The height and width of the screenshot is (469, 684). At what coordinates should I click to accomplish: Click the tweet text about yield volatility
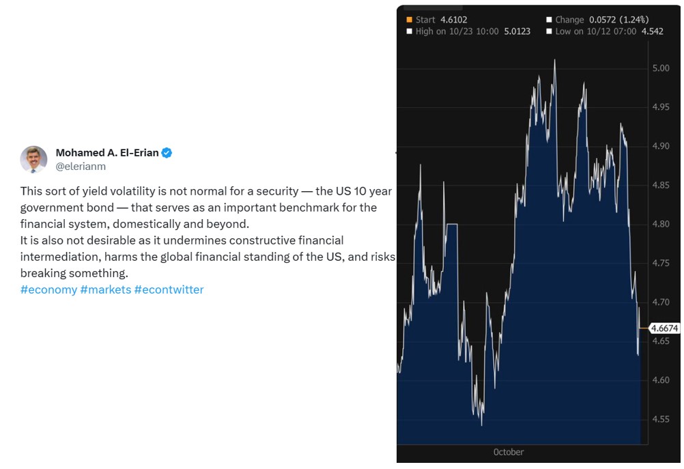click(208, 232)
